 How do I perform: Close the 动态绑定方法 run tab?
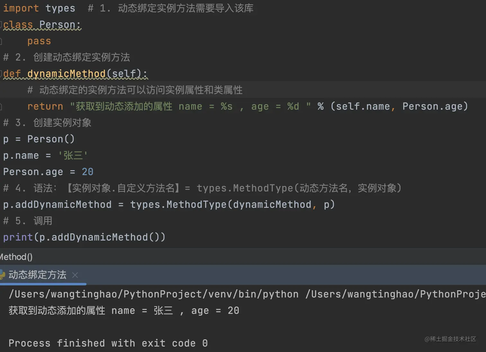[75, 275]
